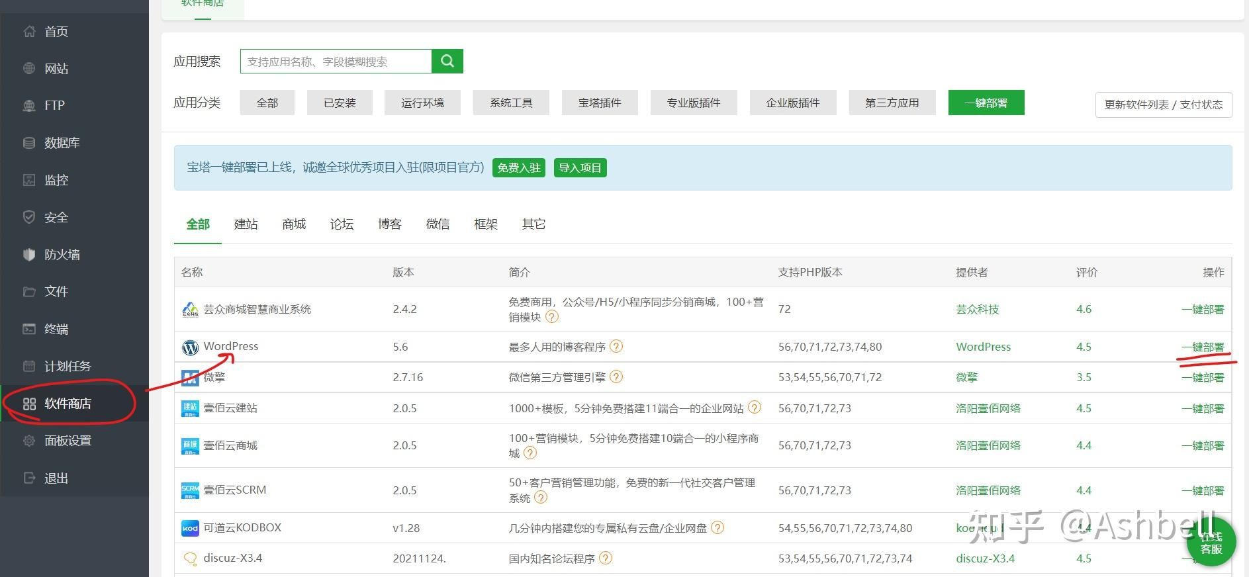This screenshot has height=577, width=1249.
Task: Open the 首页 home sidebar icon
Action: (29, 31)
